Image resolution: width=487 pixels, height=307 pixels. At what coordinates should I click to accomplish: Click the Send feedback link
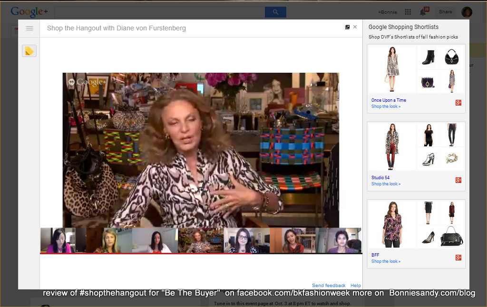pyautogui.click(x=329, y=285)
